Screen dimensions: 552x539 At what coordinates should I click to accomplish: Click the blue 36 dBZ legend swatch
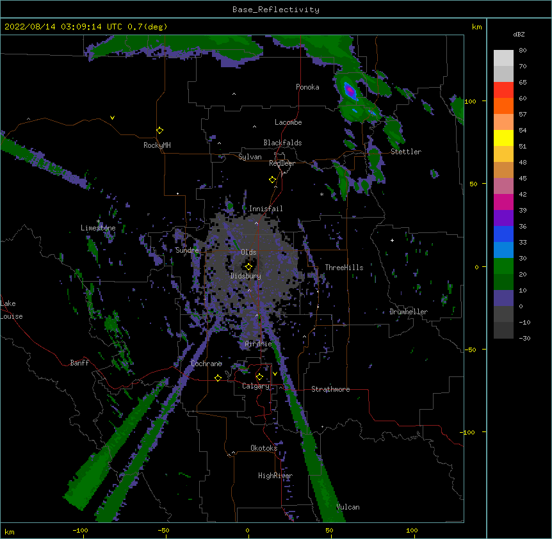(x=503, y=234)
